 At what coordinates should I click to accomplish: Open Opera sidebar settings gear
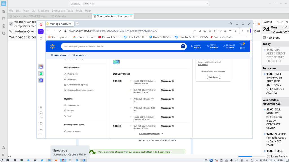click(41, 129)
